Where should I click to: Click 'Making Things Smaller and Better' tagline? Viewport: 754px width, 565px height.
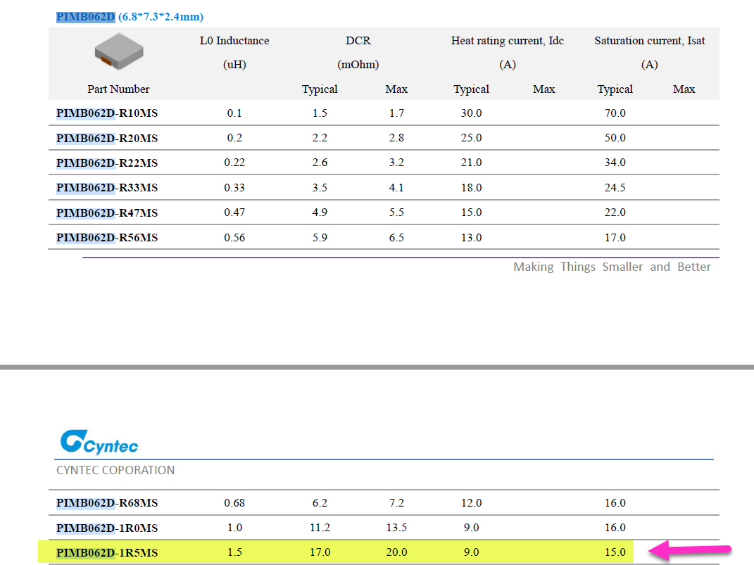[612, 267]
